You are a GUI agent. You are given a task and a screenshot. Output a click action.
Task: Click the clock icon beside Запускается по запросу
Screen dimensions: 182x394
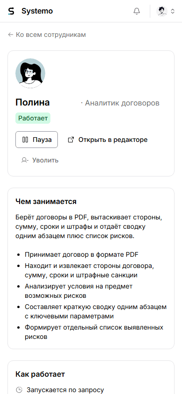coord(19,390)
